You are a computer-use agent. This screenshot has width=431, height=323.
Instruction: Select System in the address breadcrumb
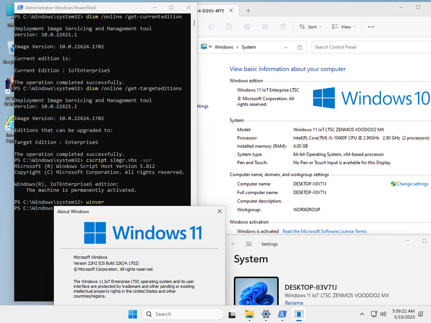(248, 47)
